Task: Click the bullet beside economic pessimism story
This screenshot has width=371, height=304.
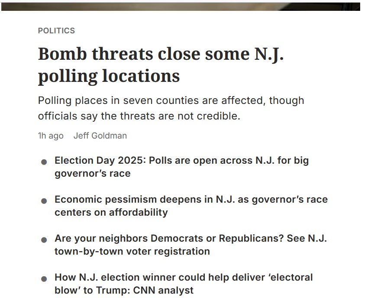Action: point(44,201)
